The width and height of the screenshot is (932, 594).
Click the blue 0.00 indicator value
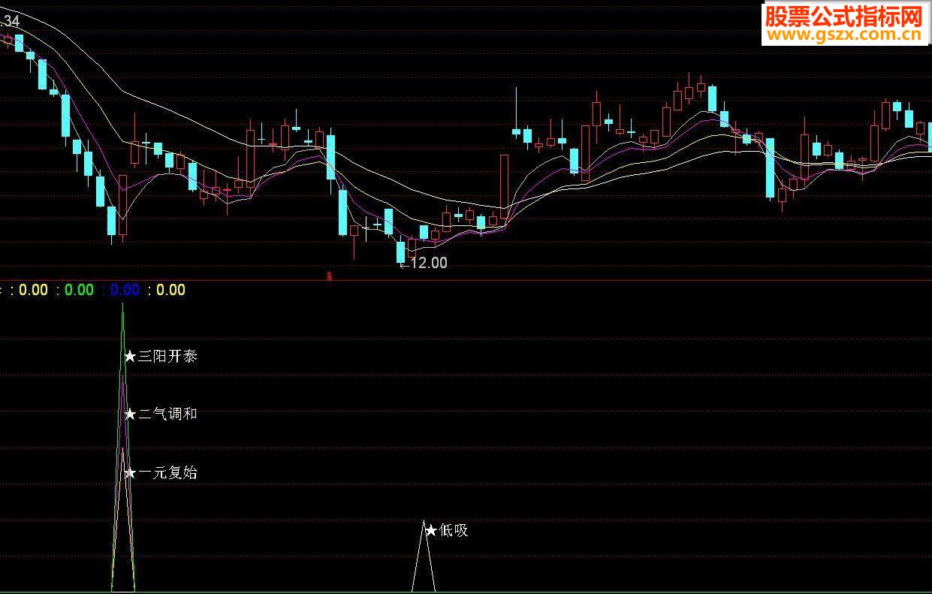(125, 290)
